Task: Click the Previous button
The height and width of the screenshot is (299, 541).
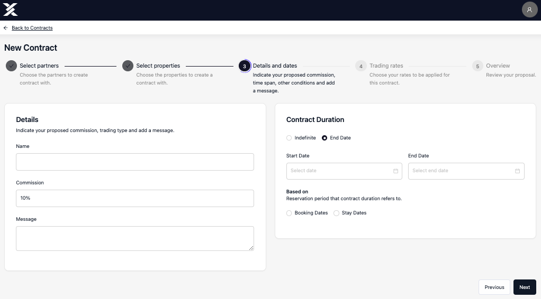Action: coord(494,287)
